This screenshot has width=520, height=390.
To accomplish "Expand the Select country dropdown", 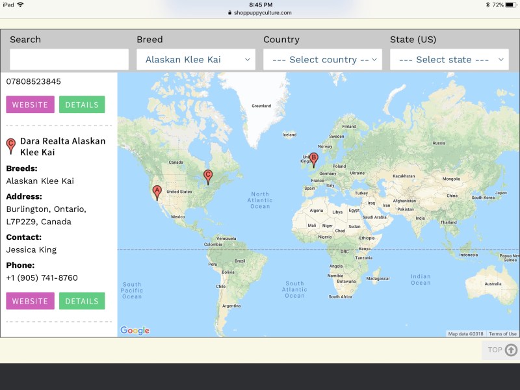I will 322,60.
